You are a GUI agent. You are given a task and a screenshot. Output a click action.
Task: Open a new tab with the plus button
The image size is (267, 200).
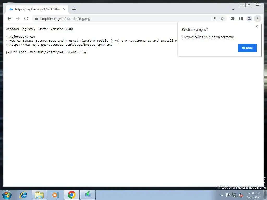(x=74, y=9)
